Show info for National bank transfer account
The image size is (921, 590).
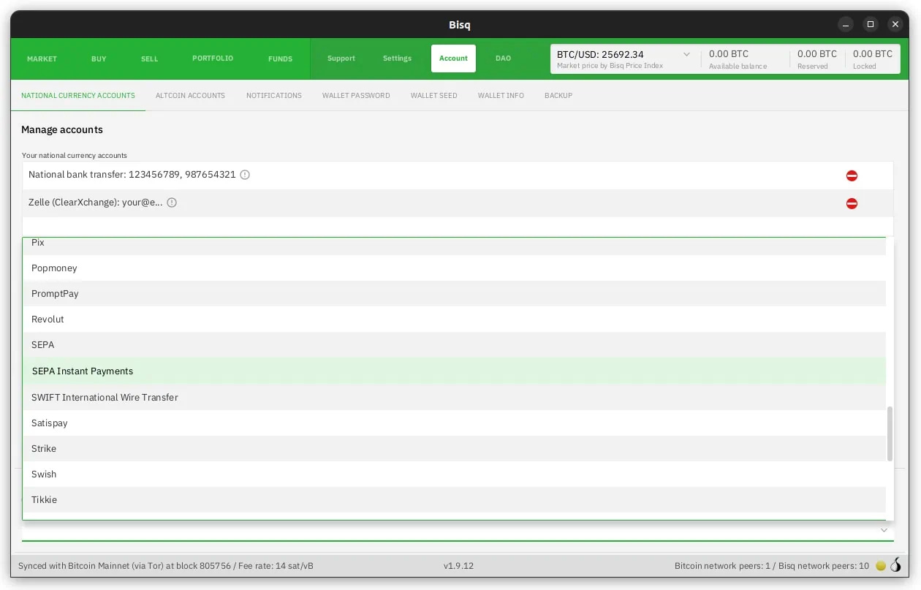point(245,175)
